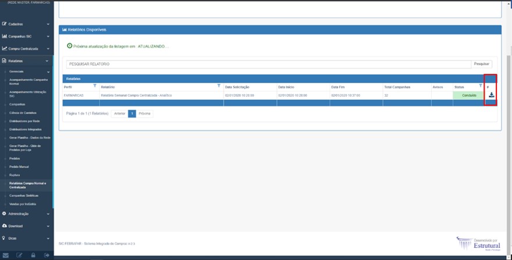
Task: Open filter on the Relatório column
Action: click(219, 86)
